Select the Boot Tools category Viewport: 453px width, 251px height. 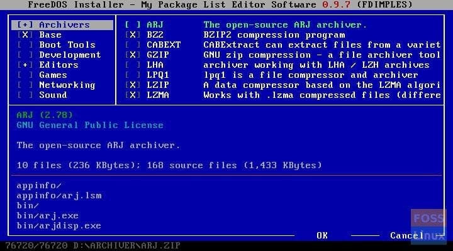click(67, 45)
